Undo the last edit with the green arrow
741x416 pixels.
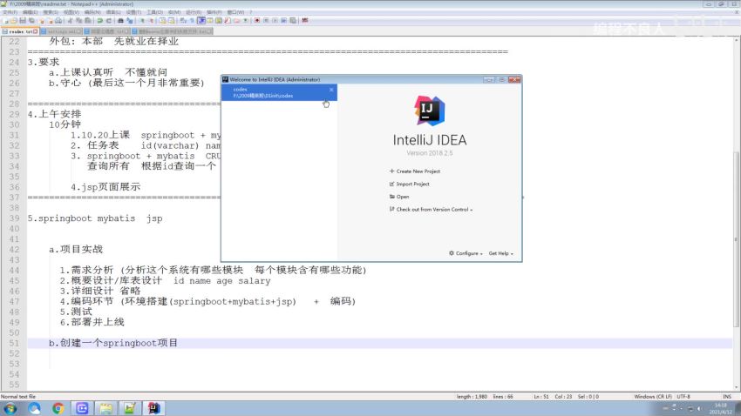(99, 21)
